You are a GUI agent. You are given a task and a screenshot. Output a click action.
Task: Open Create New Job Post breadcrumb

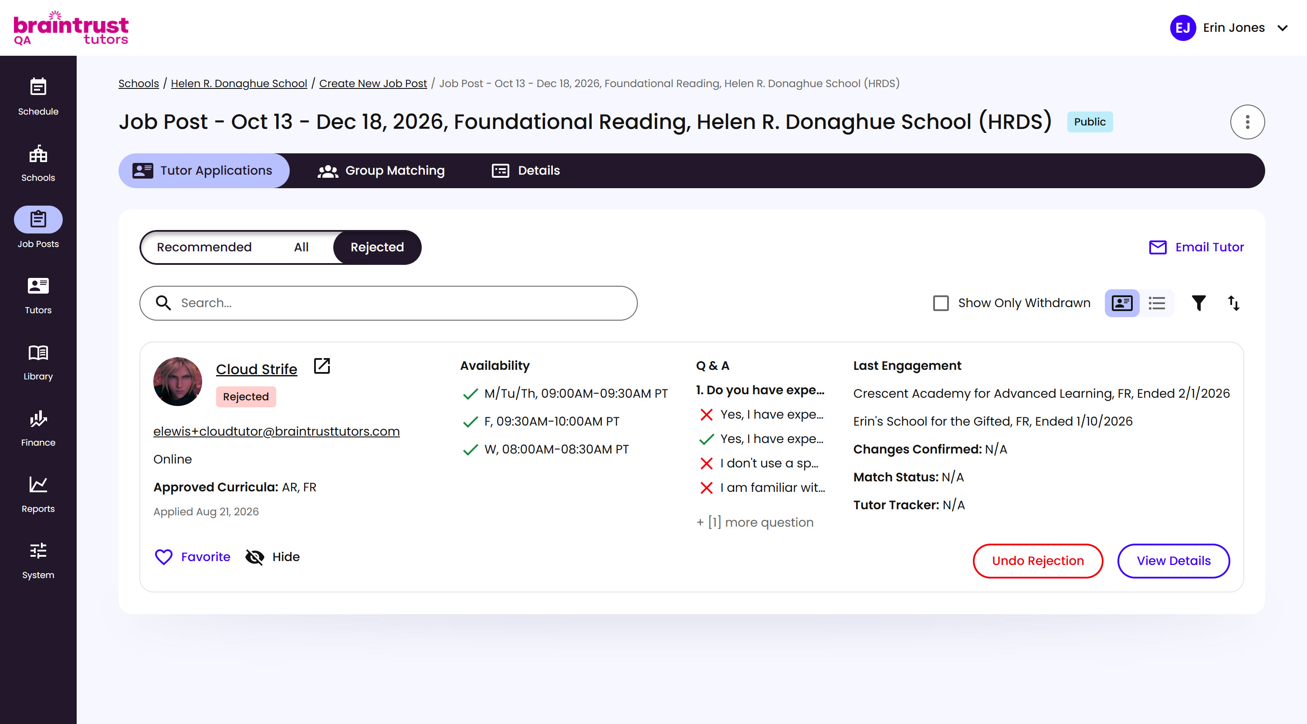pyautogui.click(x=373, y=83)
